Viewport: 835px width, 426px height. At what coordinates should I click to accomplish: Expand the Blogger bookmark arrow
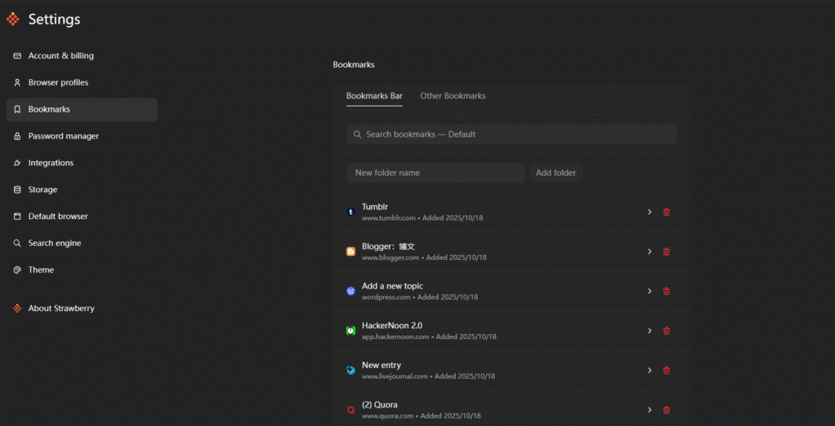tap(650, 252)
